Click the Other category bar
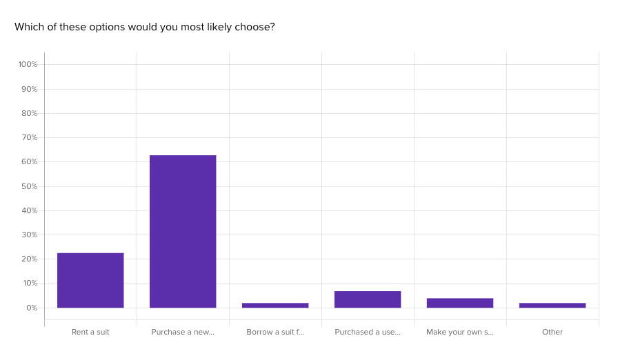 552,305
